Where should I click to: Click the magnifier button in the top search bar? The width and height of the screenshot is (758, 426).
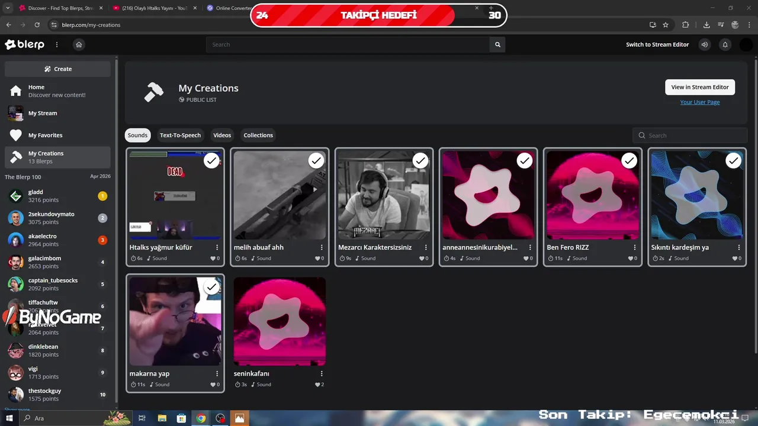pyautogui.click(x=497, y=44)
